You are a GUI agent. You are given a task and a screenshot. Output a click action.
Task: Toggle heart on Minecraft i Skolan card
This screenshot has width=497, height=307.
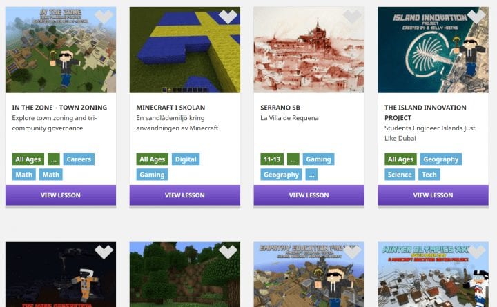point(228,16)
